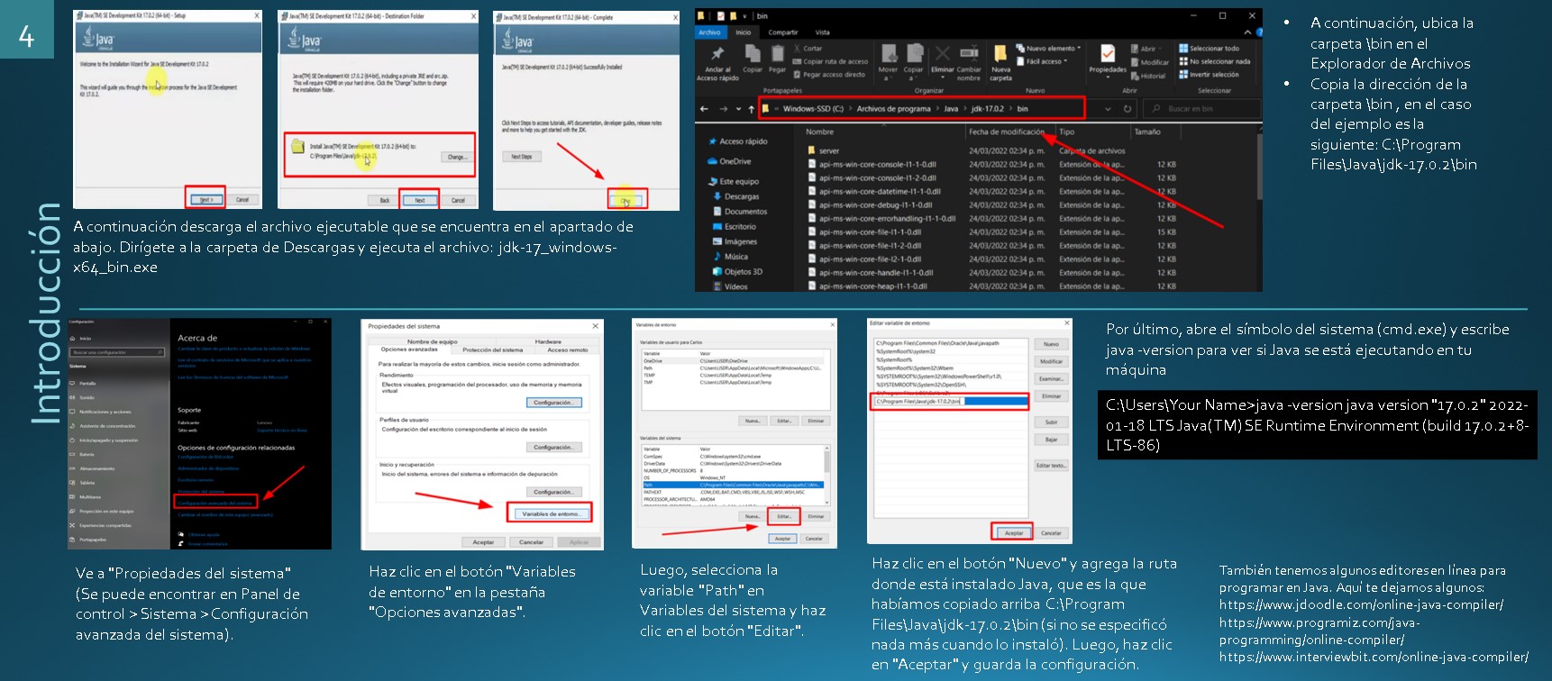Open the Propiedades icon in the ribbon

tap(1108, 55)
